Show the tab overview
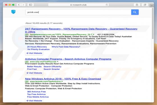 [145, 5]
